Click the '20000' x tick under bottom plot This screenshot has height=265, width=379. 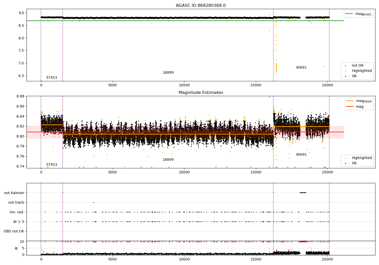328,259
